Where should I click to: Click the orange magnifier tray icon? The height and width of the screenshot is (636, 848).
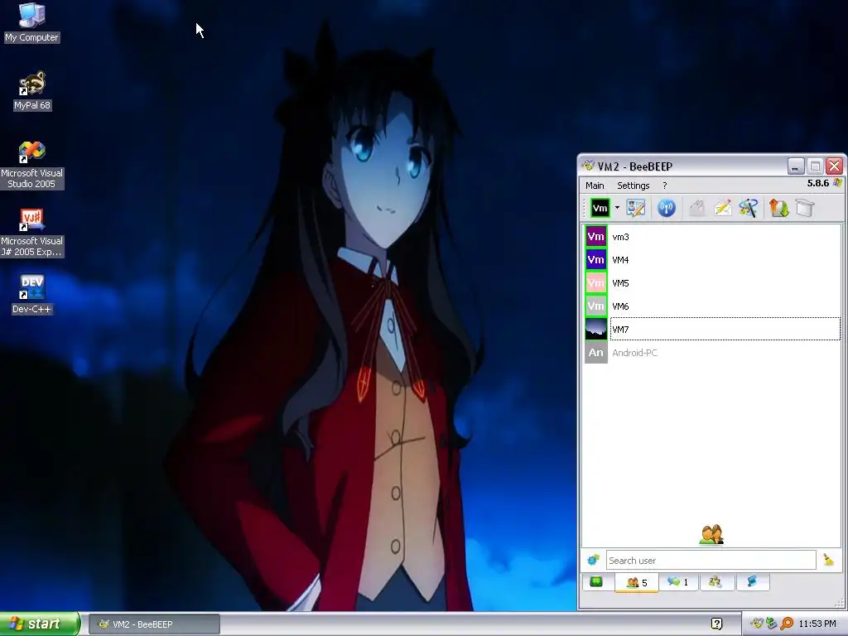point(787,624)
